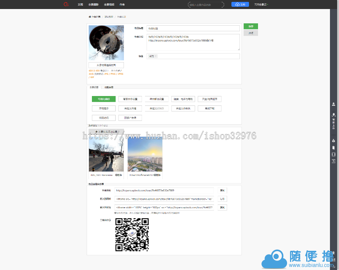Screen dimensions: 339x270
Task: Click the money bag icon in right sidebar
Action: (x=334, y=141)
